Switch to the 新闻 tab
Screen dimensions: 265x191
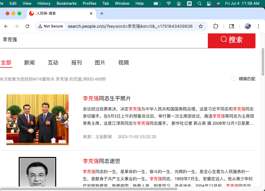click(x=29, y=63)
